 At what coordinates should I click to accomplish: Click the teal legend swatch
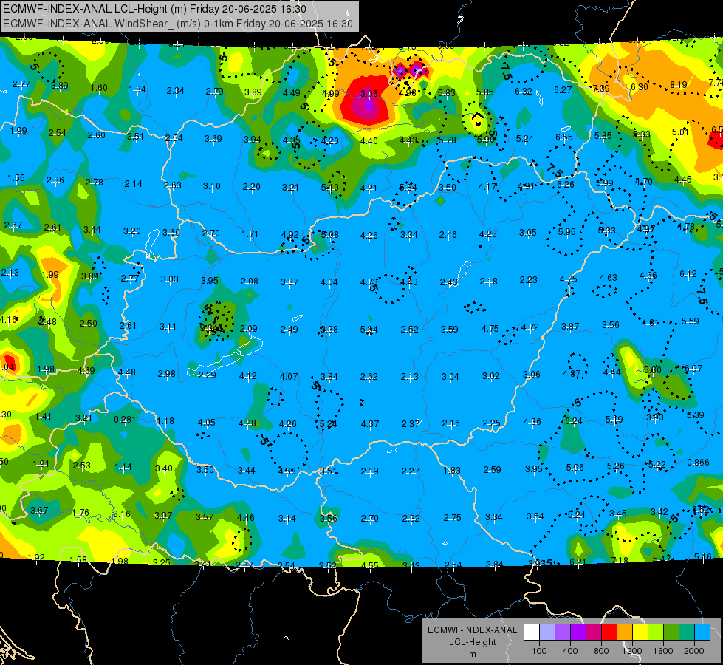tap(687, 632)
